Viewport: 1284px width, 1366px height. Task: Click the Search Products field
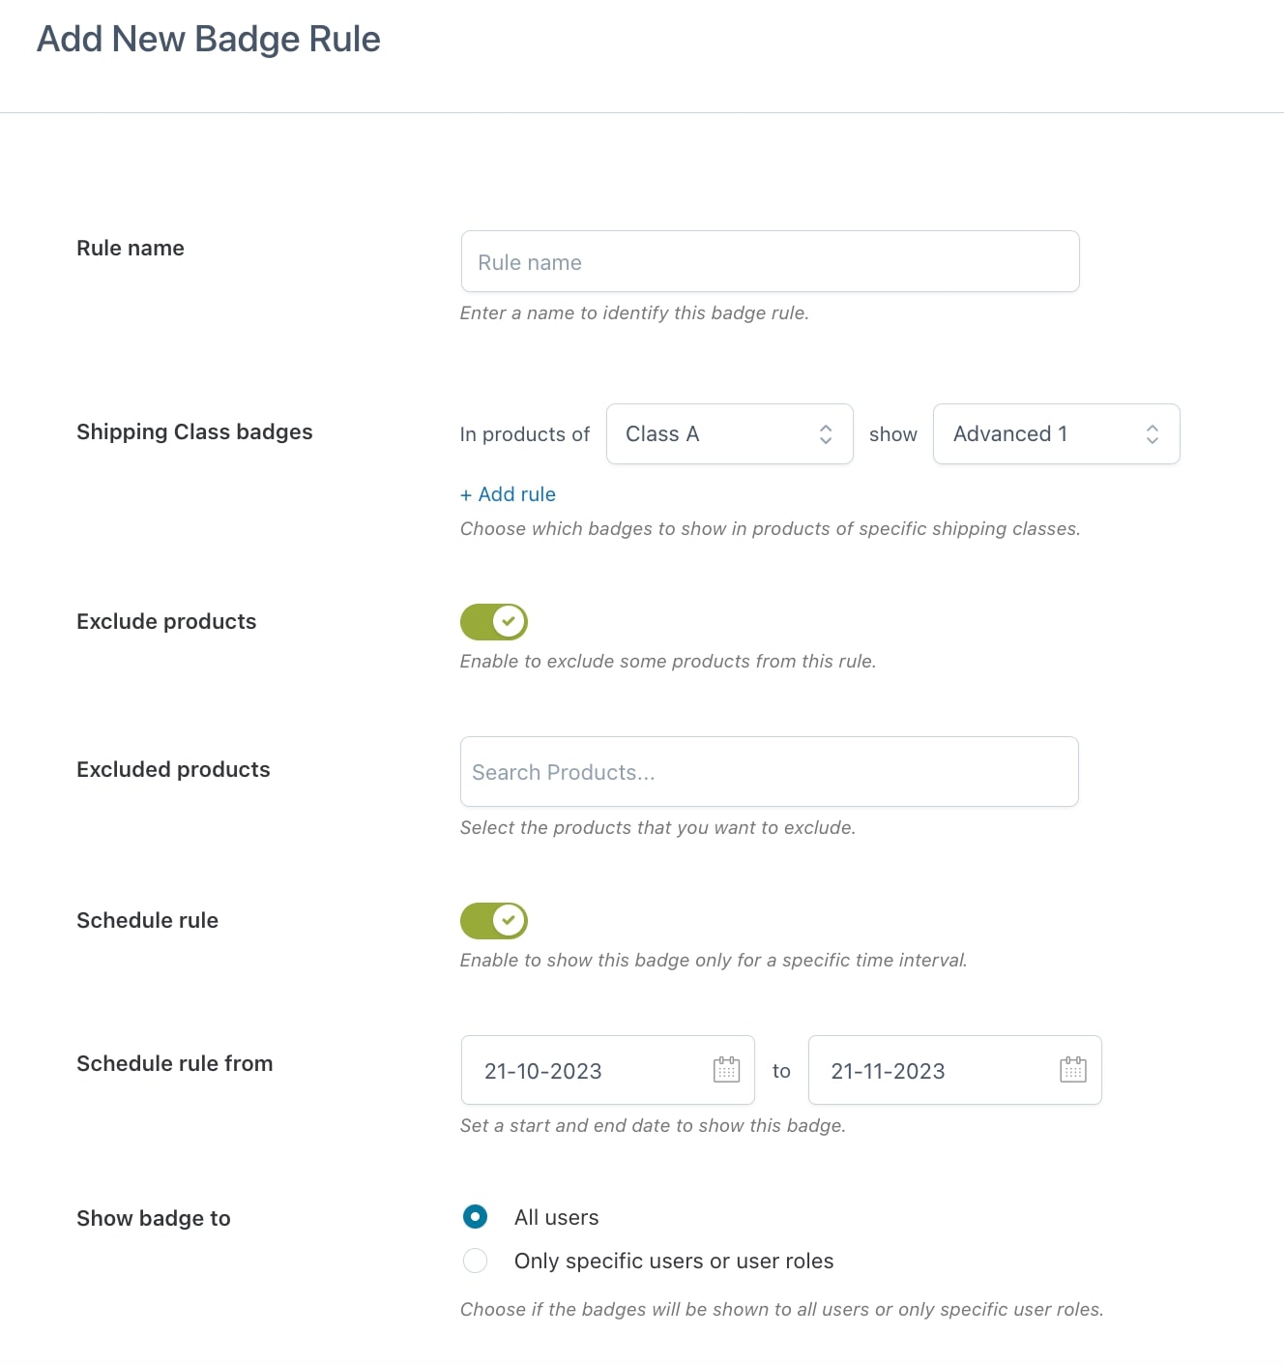point(770,772)
